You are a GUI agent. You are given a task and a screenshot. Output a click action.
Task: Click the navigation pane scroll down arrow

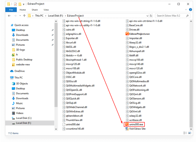coord(56,129)
